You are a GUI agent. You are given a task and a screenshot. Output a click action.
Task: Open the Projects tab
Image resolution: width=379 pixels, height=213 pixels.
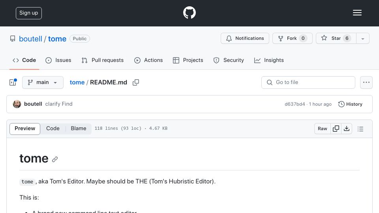pos(188,60)
